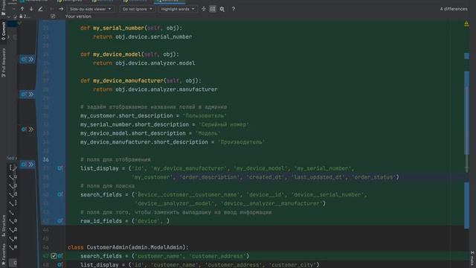Image resolution: width=476 pixels, height=268 pixels.
Task: Click line number 36 in gutter
Action: coord(45,159)
